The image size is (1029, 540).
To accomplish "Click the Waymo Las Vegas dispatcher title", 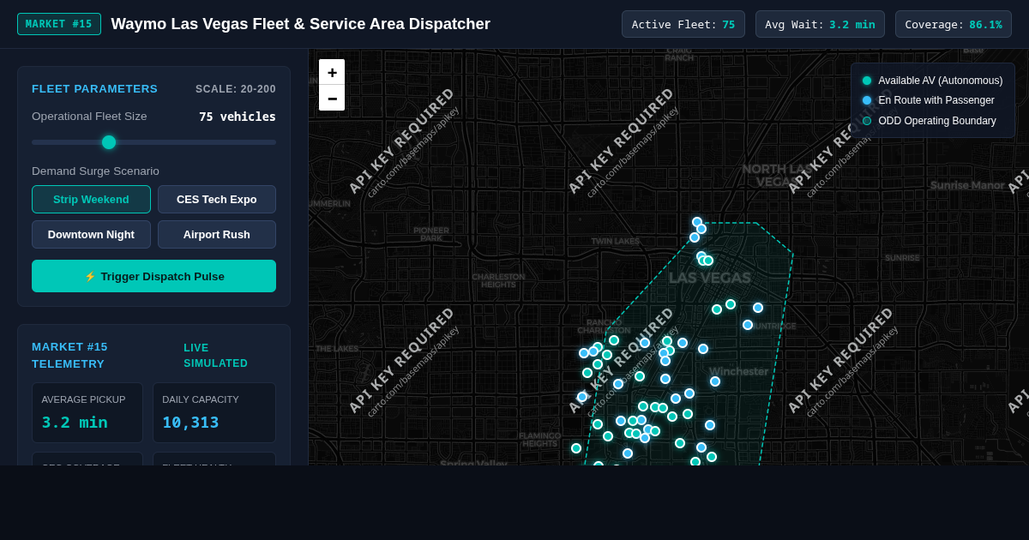I will point(301,24).
